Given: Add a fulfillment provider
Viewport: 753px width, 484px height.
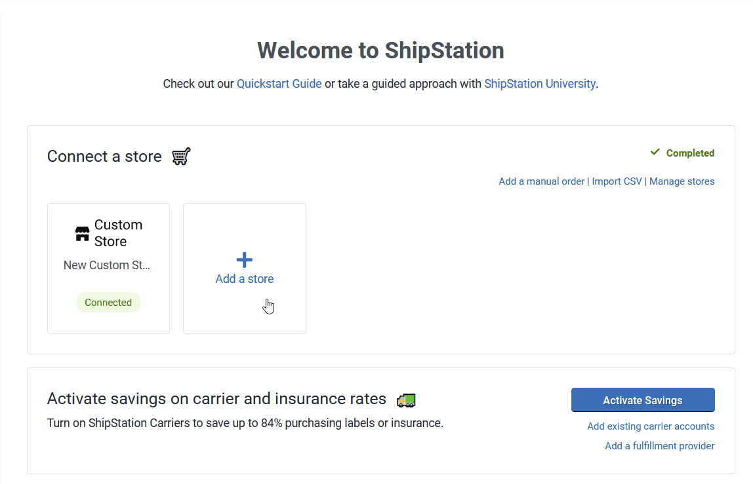Looking at the screenshot, I should click(659, 445).
